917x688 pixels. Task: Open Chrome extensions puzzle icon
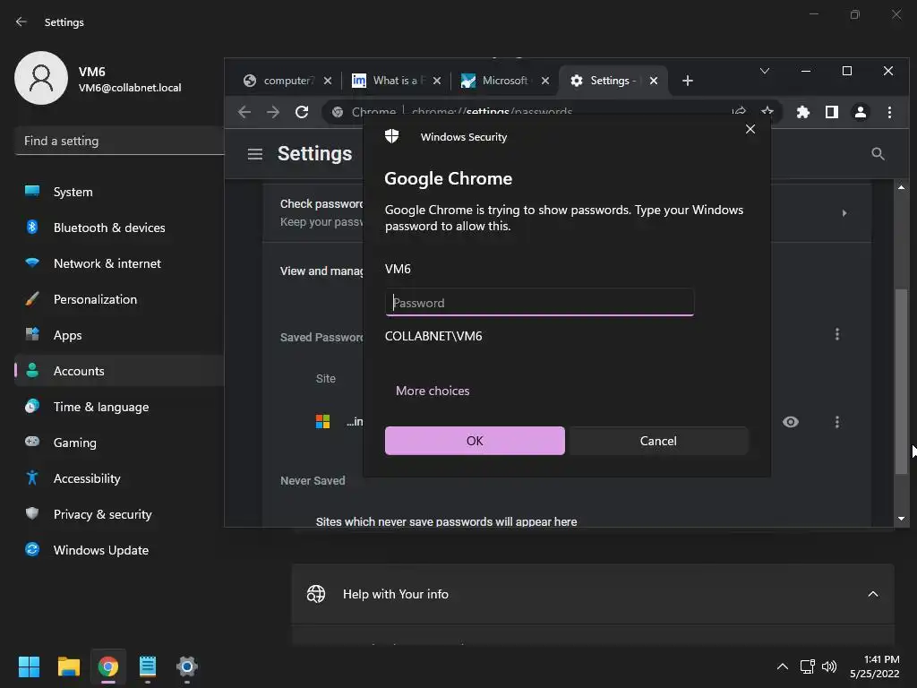[x=803, y=112]
